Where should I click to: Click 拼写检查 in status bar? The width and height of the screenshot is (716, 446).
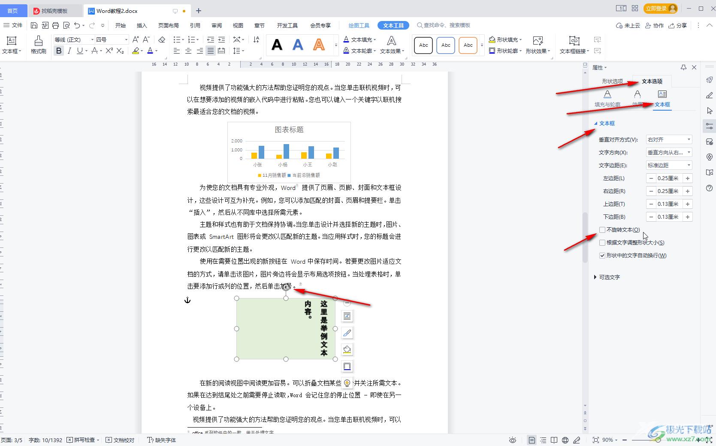click(x=83, y=440)
